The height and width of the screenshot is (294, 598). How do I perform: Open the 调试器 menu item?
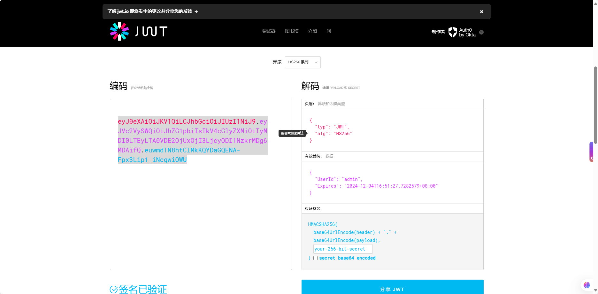click(x=268, y=31)
